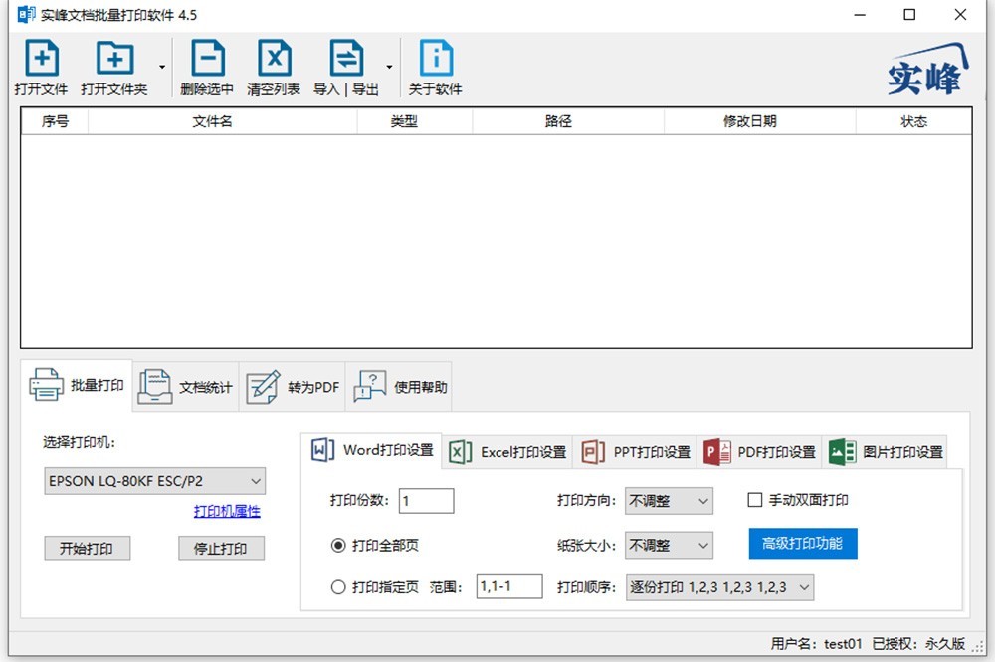This screenshot has height=662, width=995.
Task: Enable the 手动双面打印 checkbox
Action: click(x=755, y=500)
